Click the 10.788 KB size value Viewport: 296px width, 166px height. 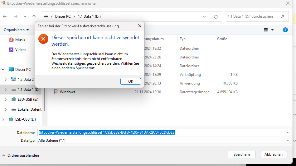[x=230, y=83]
